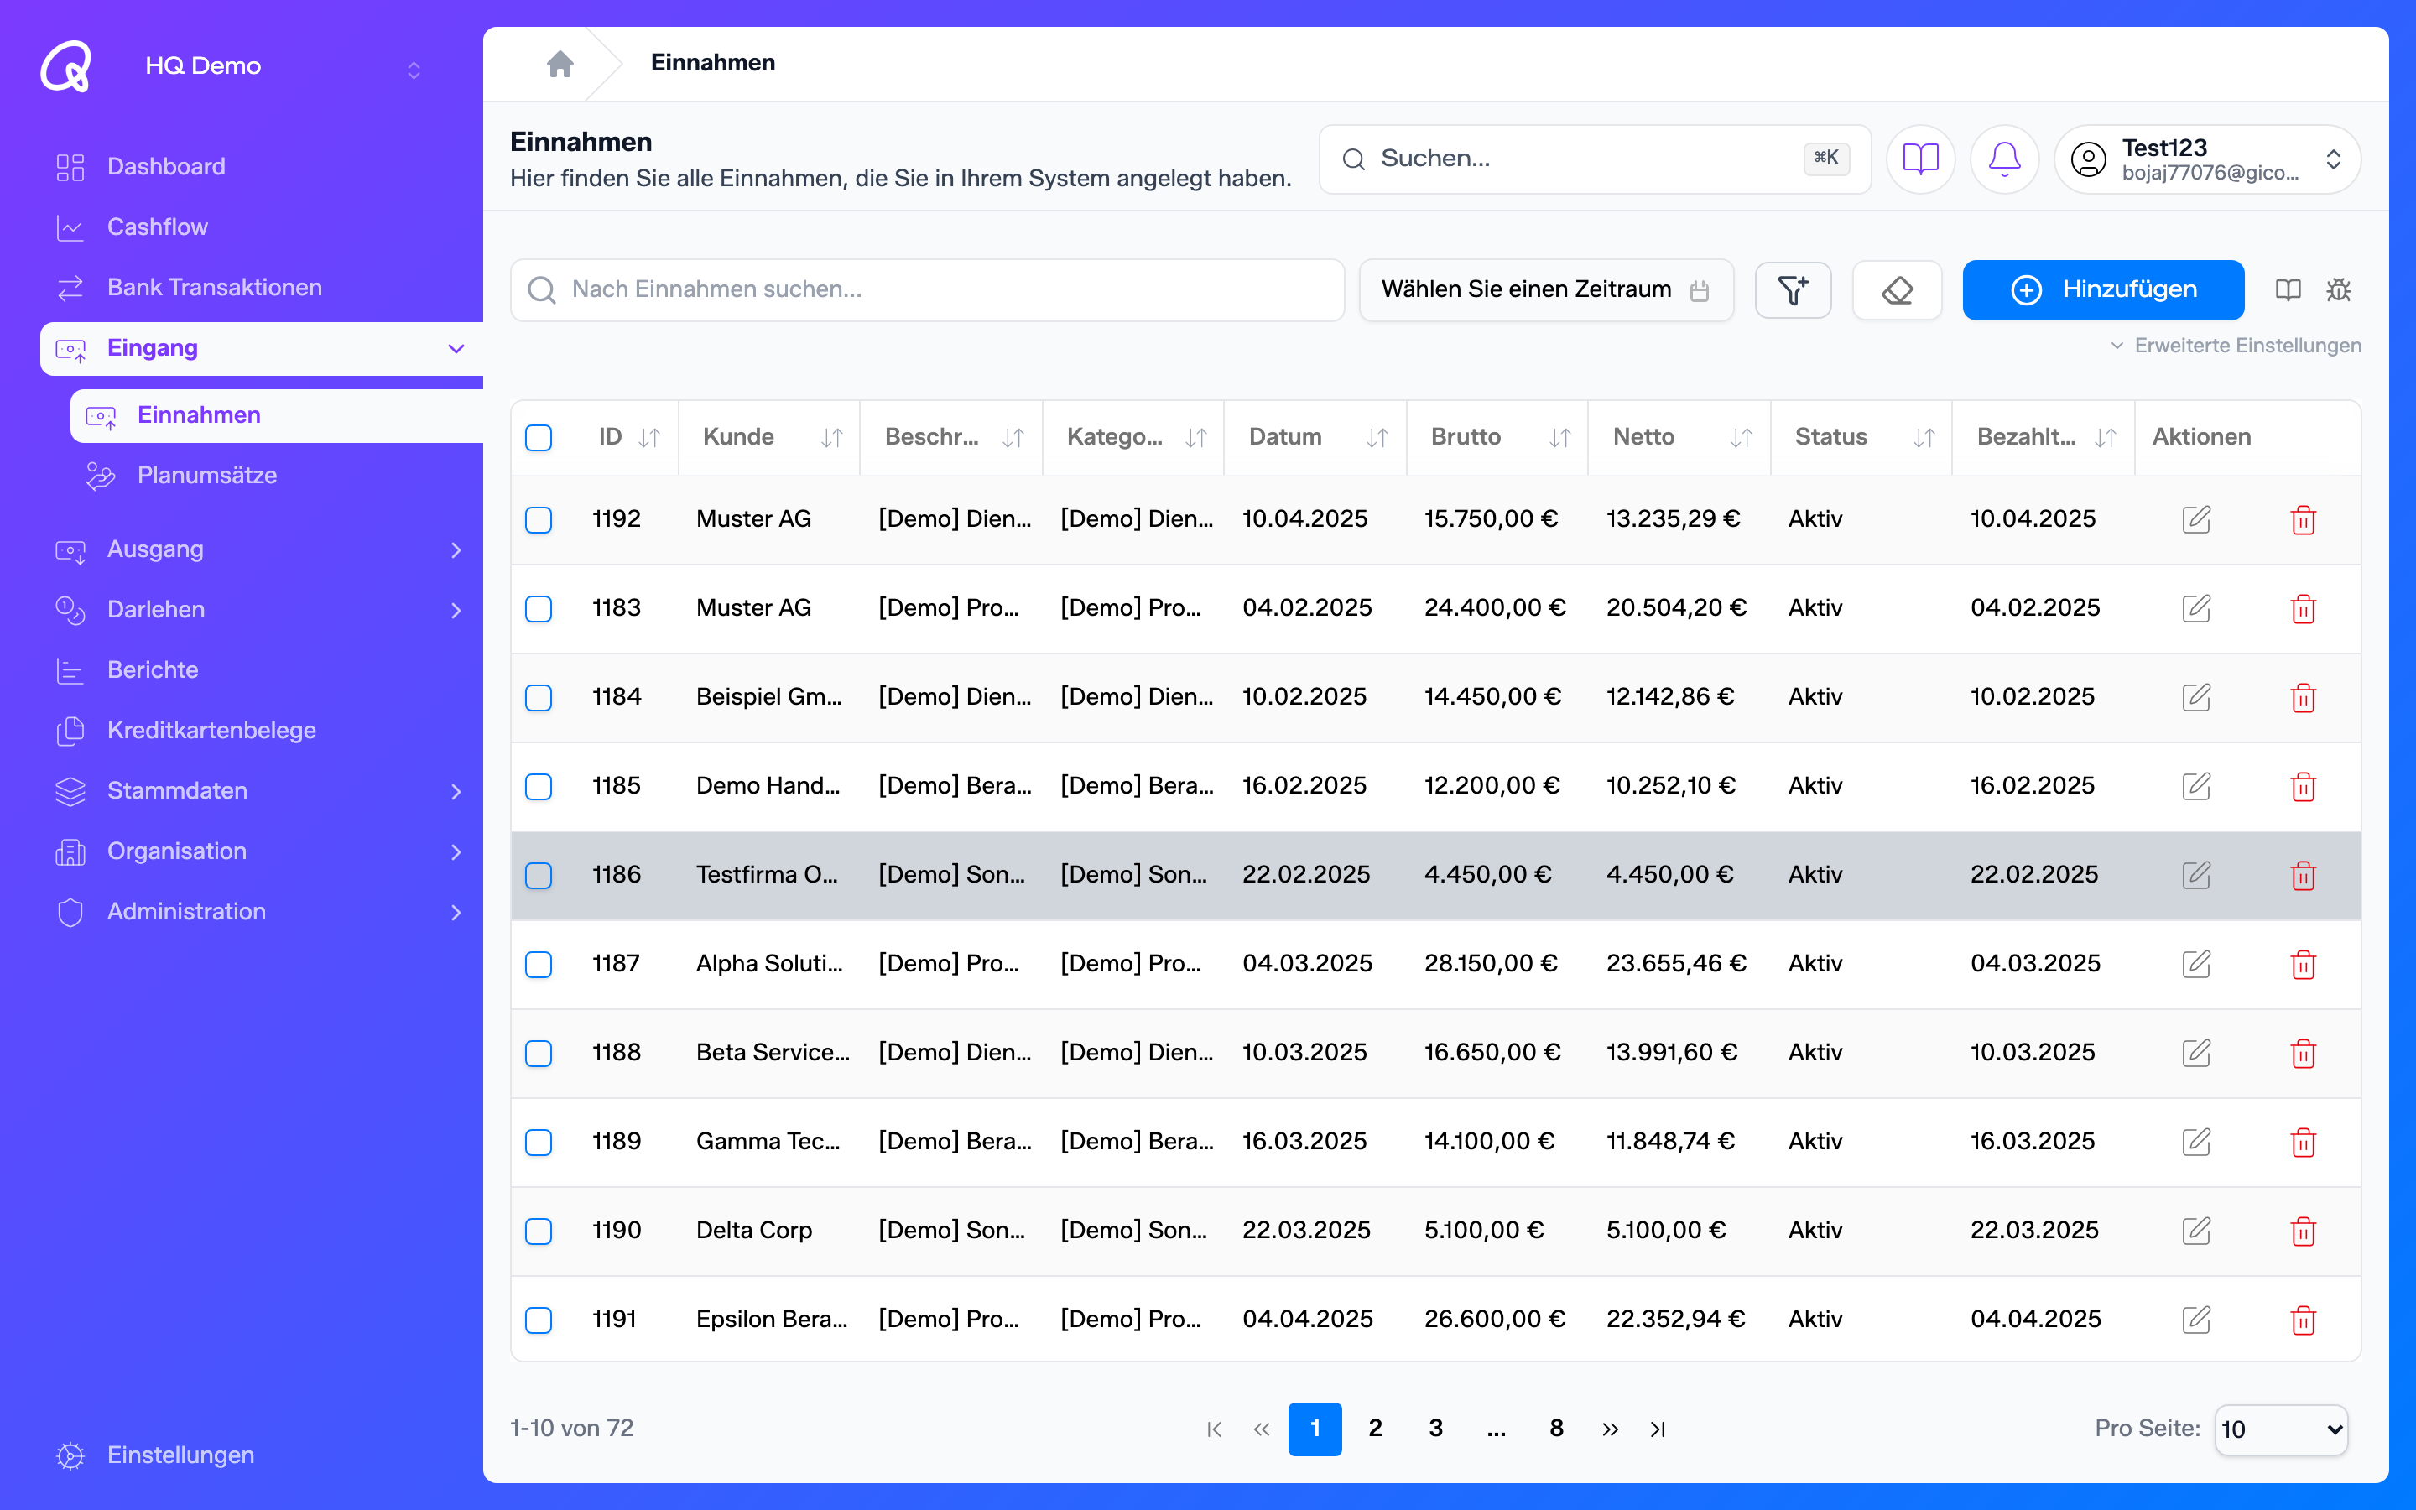This screenshot has height=1510, width=2416.
Task: Click the Hinzufügen button
Action: point(2102,289)
